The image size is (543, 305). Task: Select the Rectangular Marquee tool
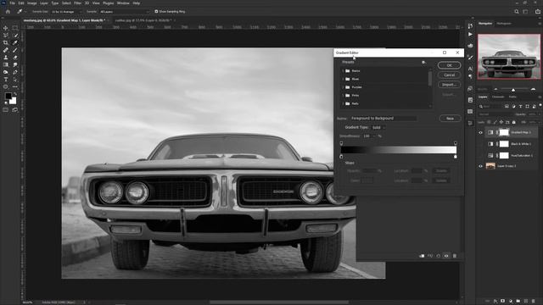[15, 28]
